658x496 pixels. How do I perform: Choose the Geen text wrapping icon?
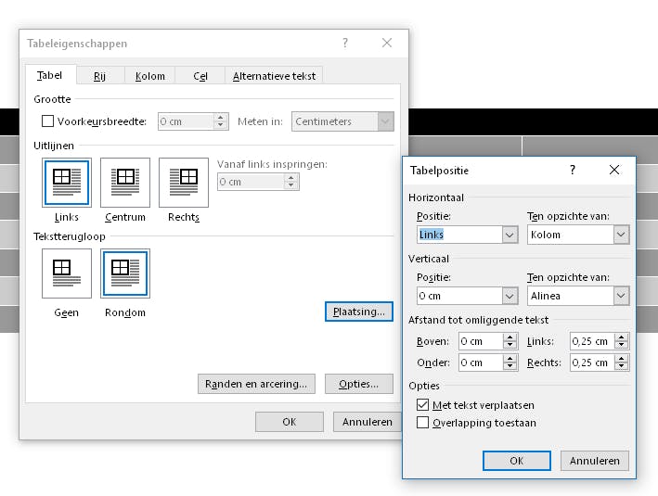[x=66, y=273]
